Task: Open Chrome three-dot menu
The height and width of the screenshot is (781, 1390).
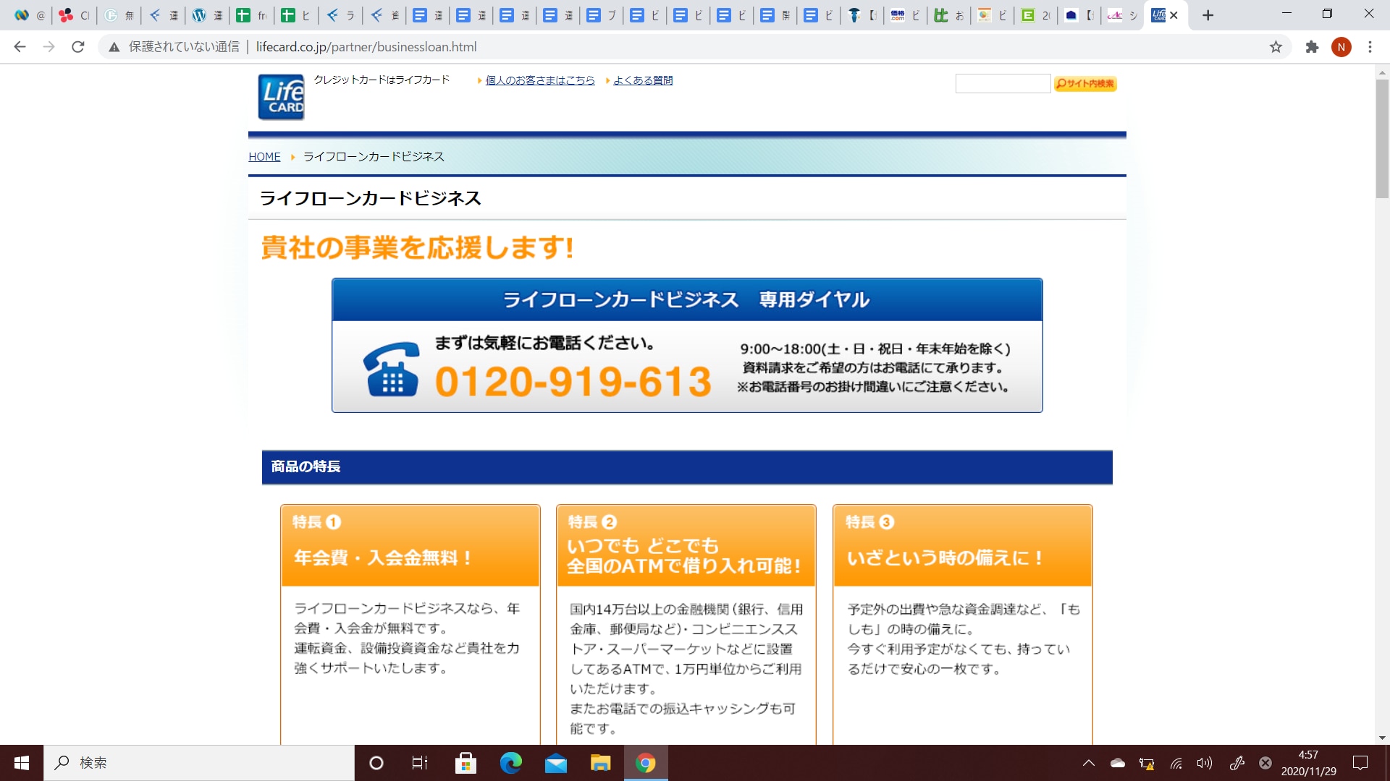Action: 1370,47
